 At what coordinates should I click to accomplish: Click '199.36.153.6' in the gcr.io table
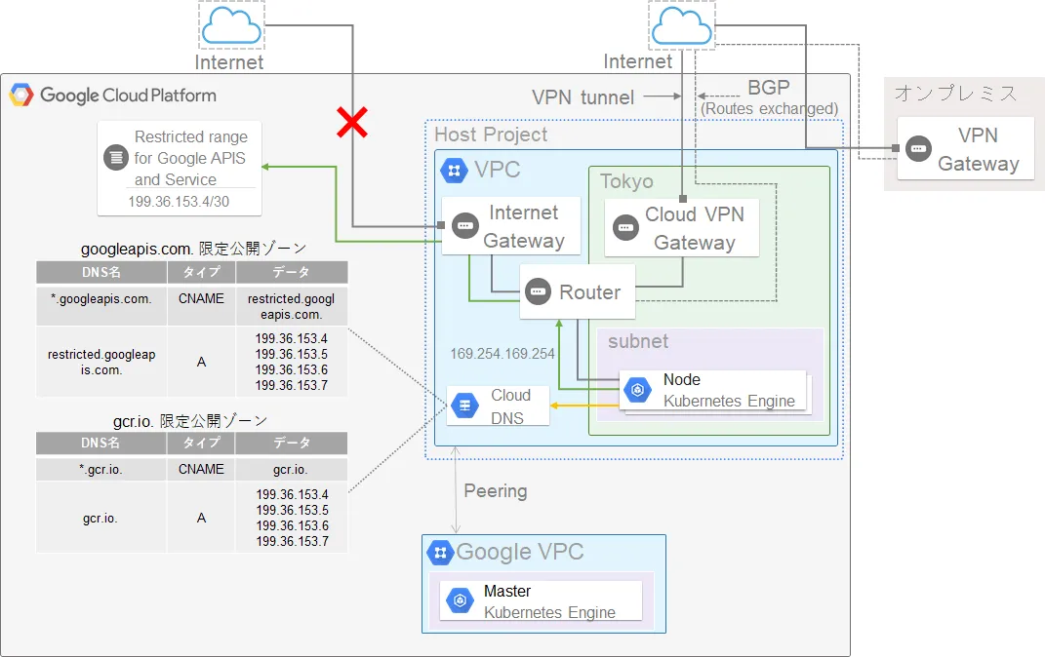(293, 525)
